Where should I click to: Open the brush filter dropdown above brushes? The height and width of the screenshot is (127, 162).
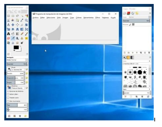click(137, 61)
